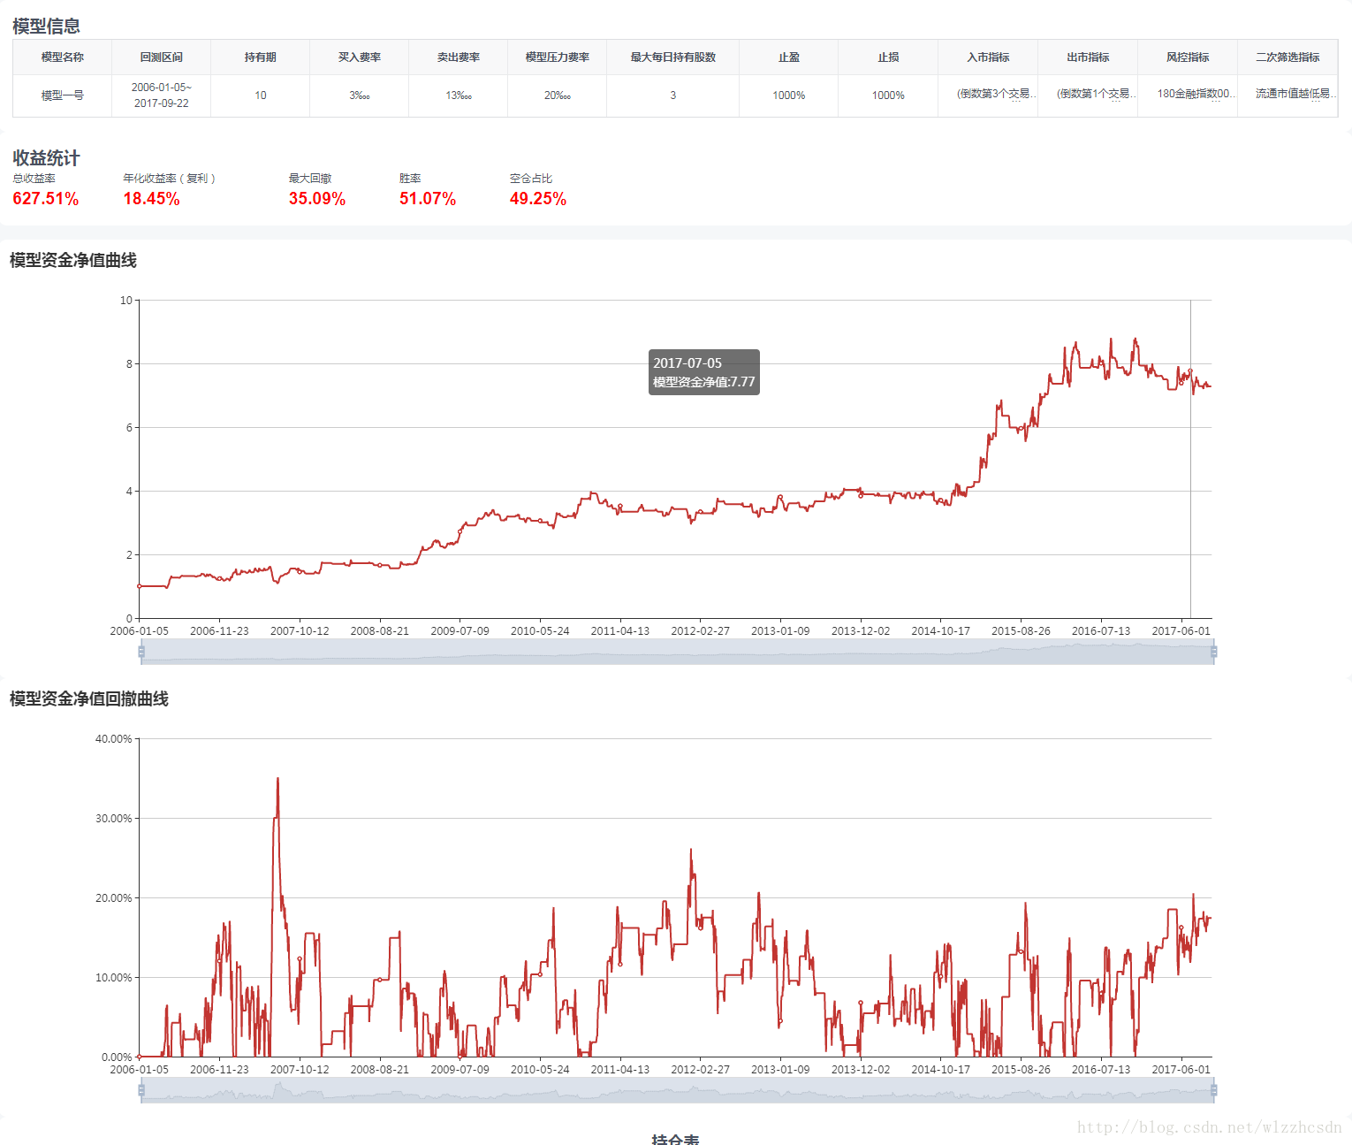Click the y-axis value 8 on net value chart
Screen dimensions: 1352x1145
pos(129,364)
